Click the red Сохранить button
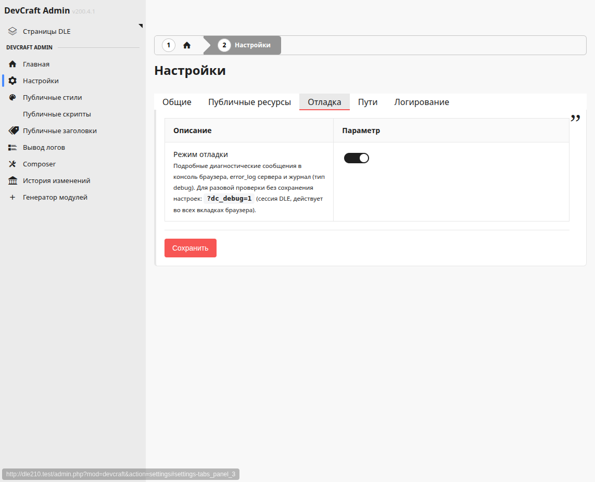Image resolution: width=595 pixels, height=482 pixels. [x=191, y=248]
